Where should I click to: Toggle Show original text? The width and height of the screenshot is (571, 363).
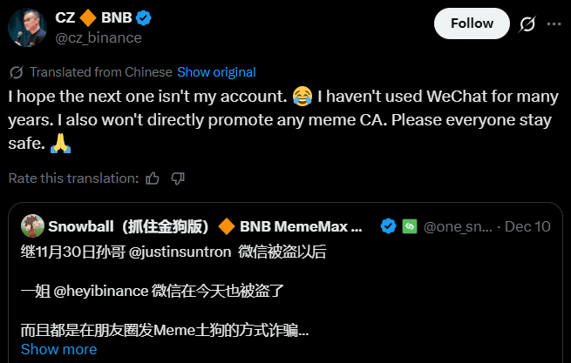click(216, 72)
